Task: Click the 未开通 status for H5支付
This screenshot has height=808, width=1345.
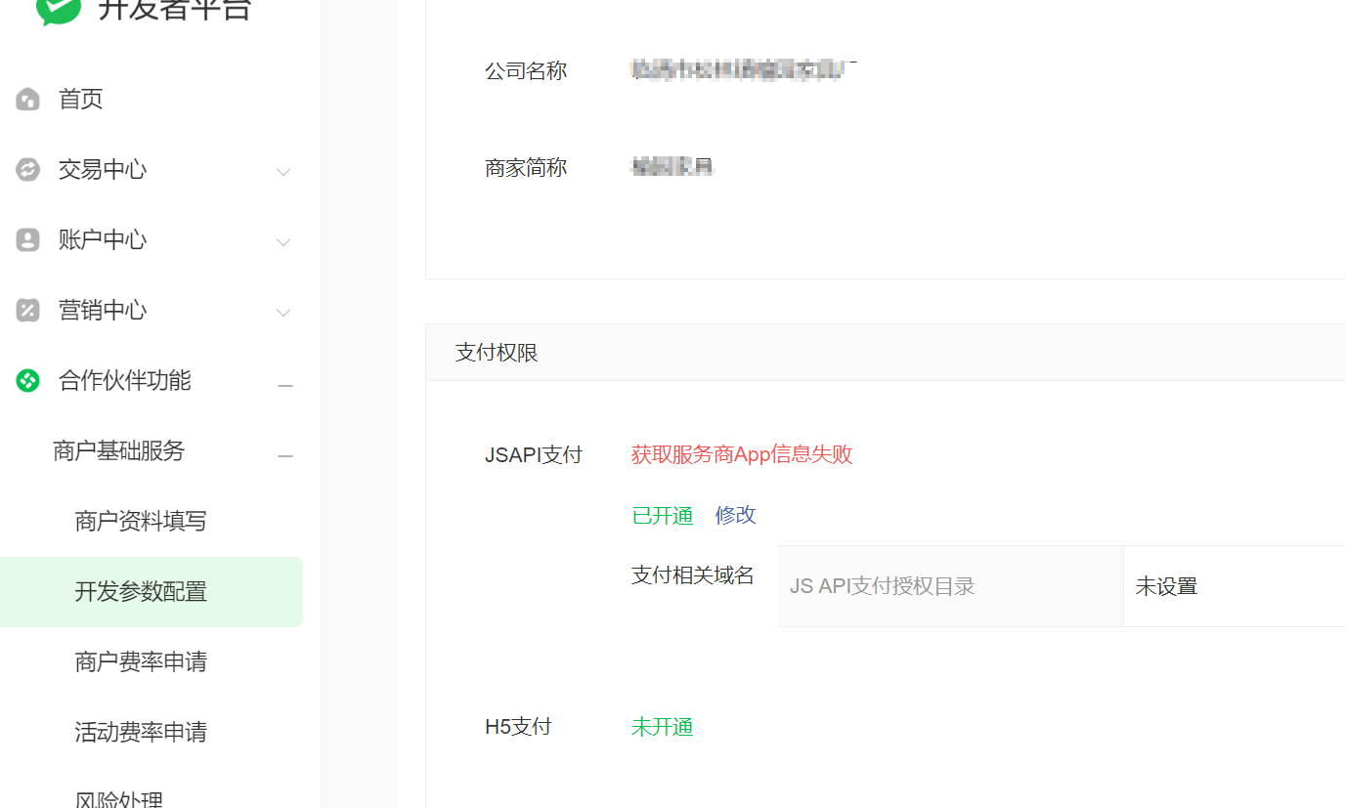Action: coord(663,727)
